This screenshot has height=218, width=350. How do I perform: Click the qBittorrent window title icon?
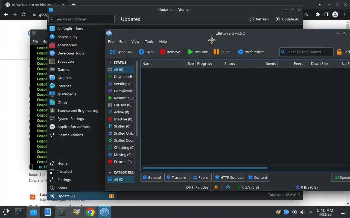109,33
